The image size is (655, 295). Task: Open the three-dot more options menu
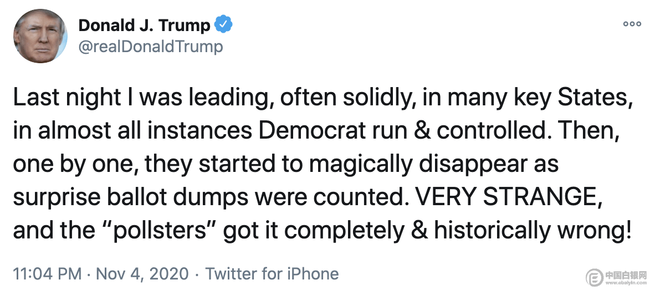click(x=632, y=24)
